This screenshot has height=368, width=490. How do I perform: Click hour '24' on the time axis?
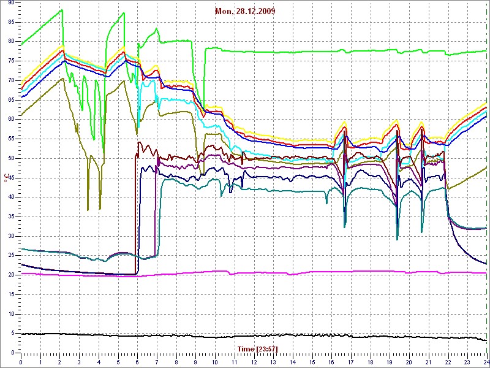click(486, 362)
